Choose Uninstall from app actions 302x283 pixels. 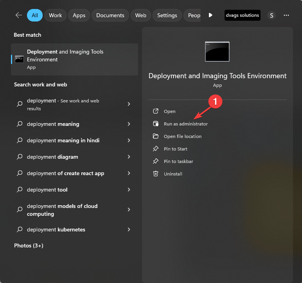[x=173, y=174]
